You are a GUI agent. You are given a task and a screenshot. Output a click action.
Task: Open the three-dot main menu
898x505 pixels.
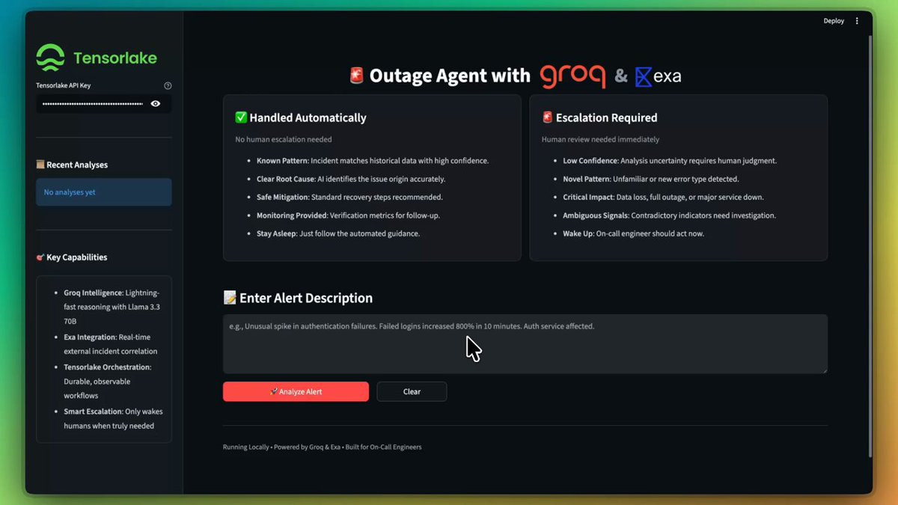click(x=857, y=21)
